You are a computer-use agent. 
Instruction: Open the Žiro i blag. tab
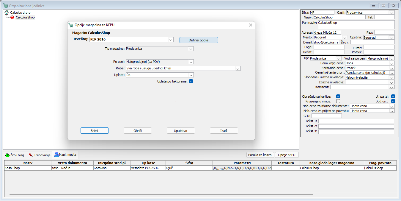tap(15, 155)
